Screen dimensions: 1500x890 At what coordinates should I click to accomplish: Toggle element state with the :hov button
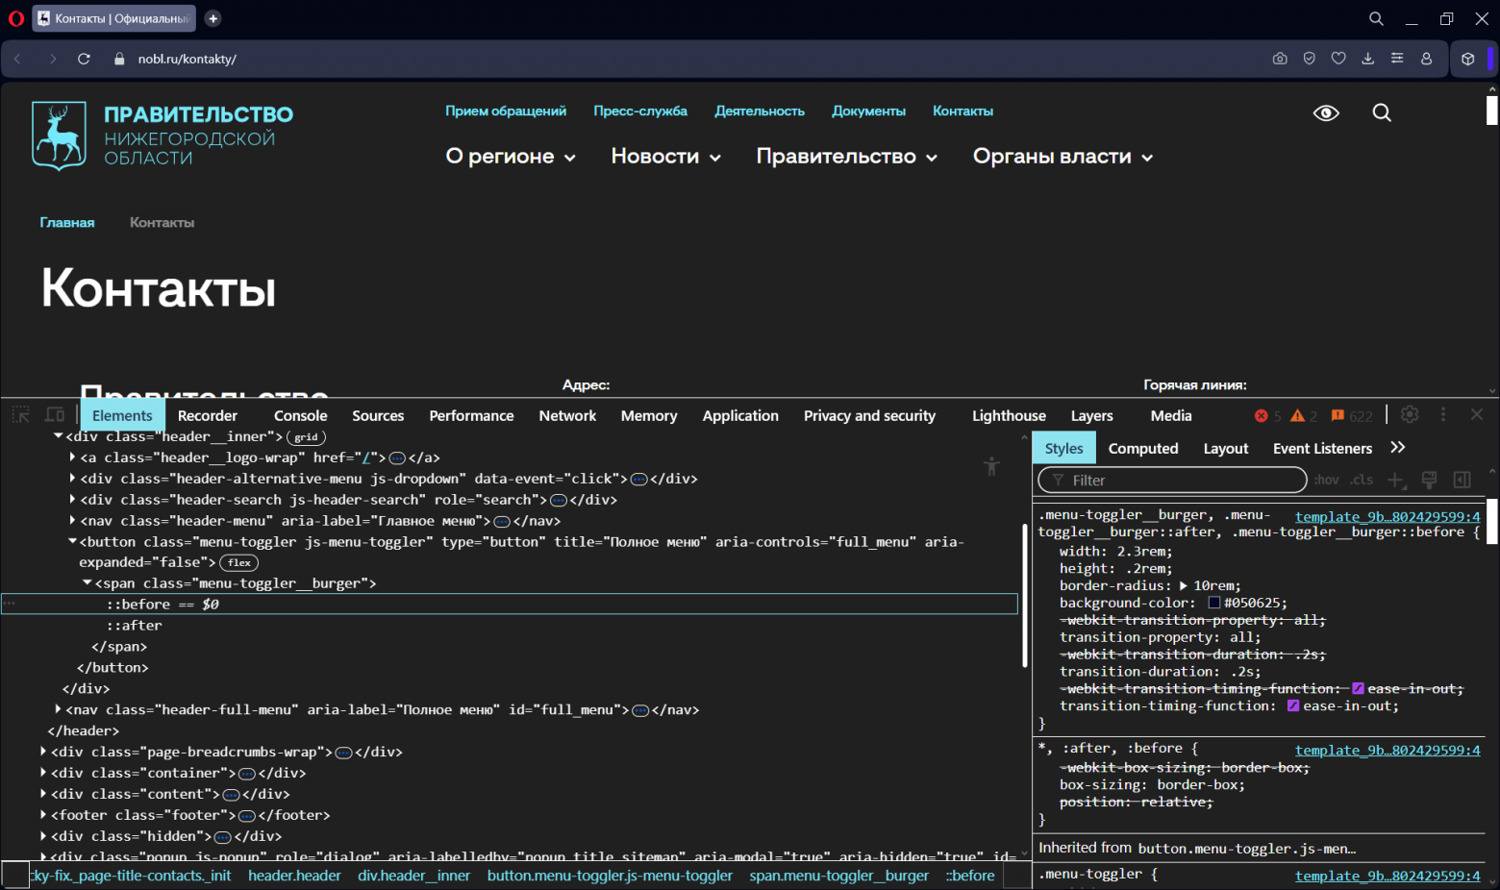point(1325,480)
